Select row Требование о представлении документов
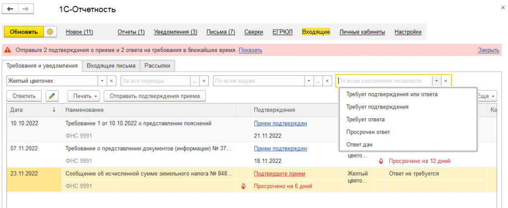Image resolution: width=508 pixels, height=208 pixels. tap(252, 155)
